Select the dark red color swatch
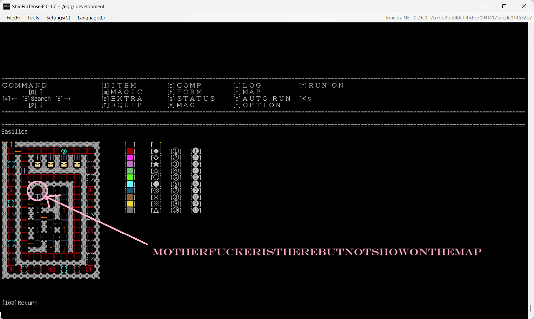 [130, 151]
